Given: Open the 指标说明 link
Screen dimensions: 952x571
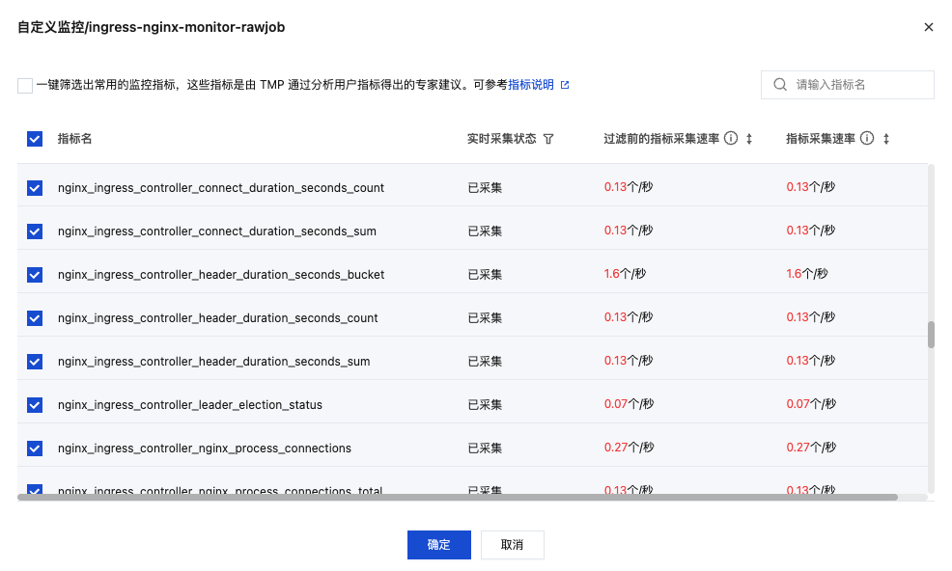Looking at the screenshot, I should point(531,85).
